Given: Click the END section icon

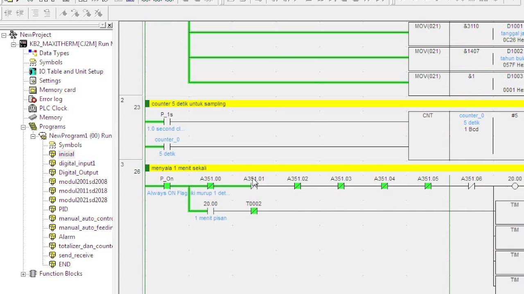Looking at the screenshot, I should pos(52,264).
